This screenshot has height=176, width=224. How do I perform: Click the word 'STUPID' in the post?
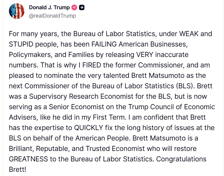[21, 44]
